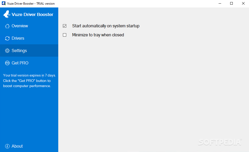Click the house icon beside Overview
Screen dimensions: 249x152
[x=7, y=26]
